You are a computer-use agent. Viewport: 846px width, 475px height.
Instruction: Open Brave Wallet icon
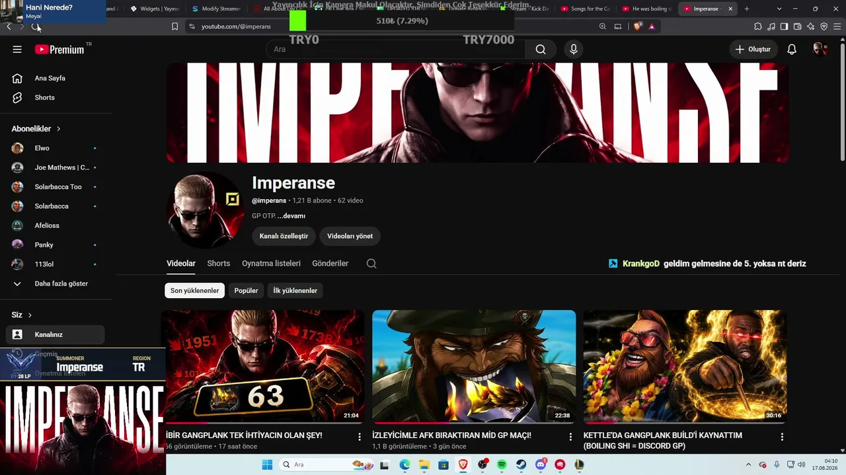point(797,26)
